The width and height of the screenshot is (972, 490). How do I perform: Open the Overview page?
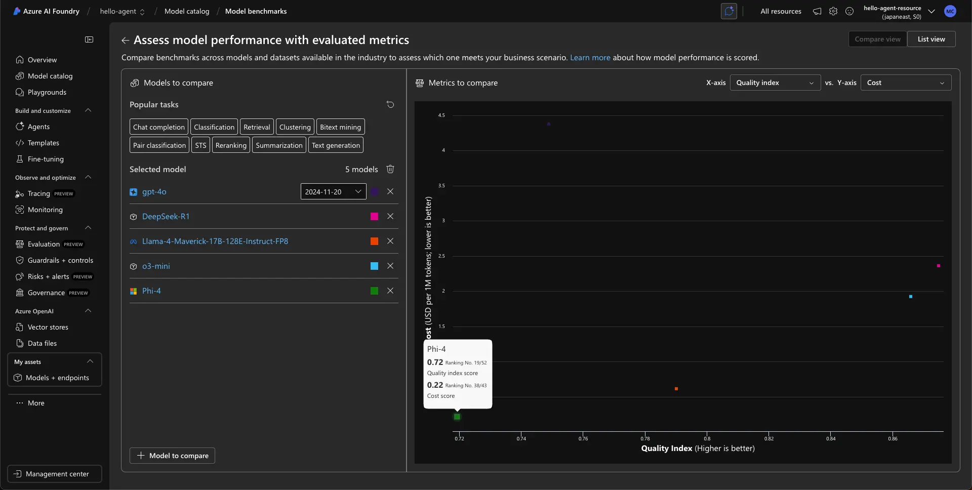click(x=42, y=60)
